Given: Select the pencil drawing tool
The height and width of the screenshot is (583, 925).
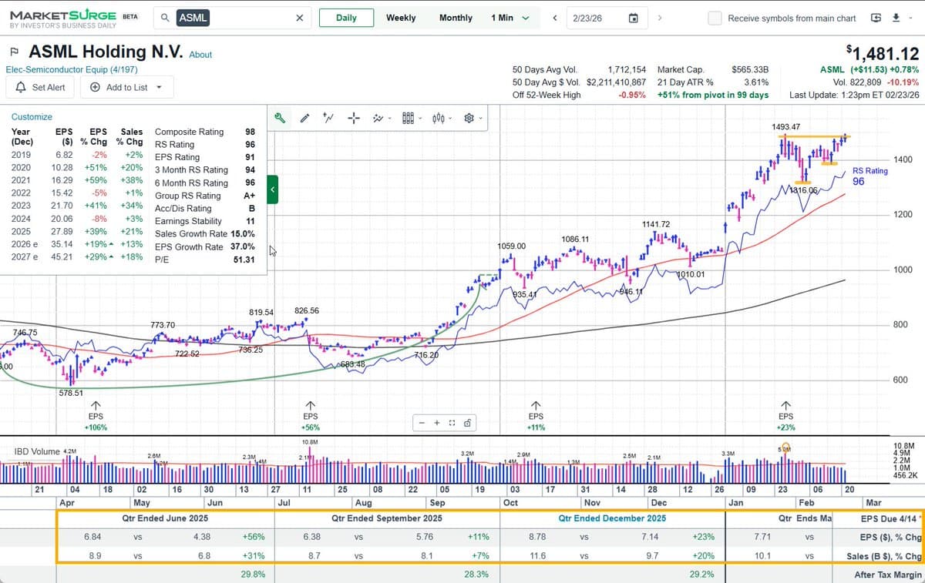Looking at the screenshot, I should pyautogui.click(x=304, y=117).
